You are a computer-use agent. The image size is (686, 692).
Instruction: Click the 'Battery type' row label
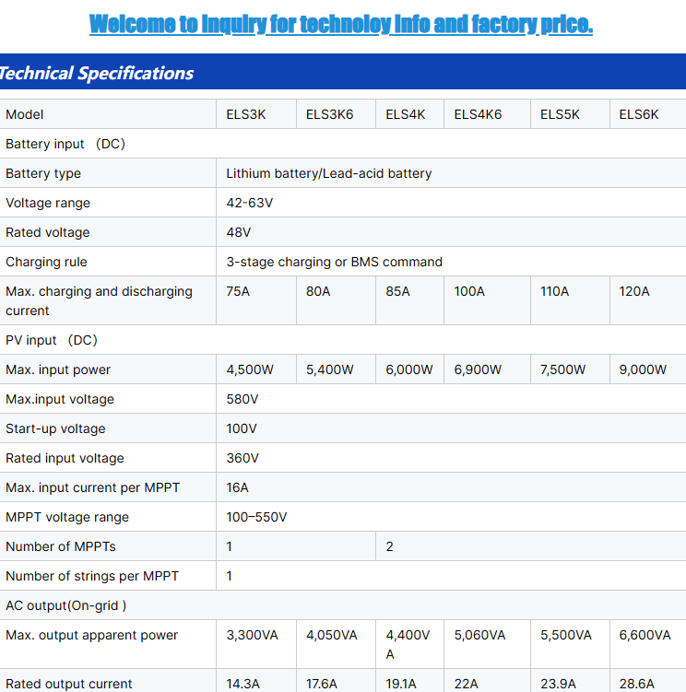pos(43,173)
